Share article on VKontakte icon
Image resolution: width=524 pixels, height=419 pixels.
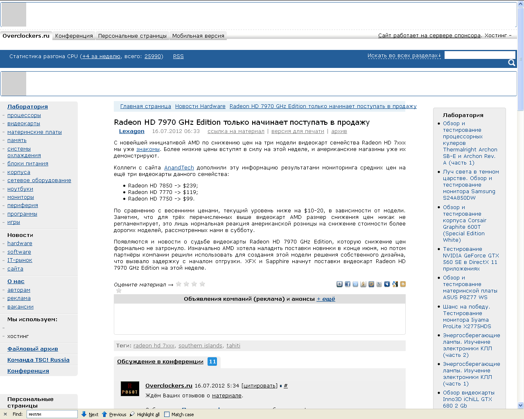(x=339, y=284)
